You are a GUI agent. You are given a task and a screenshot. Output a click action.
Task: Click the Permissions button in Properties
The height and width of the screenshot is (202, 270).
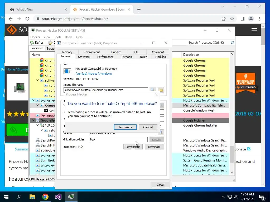[133, 147]
